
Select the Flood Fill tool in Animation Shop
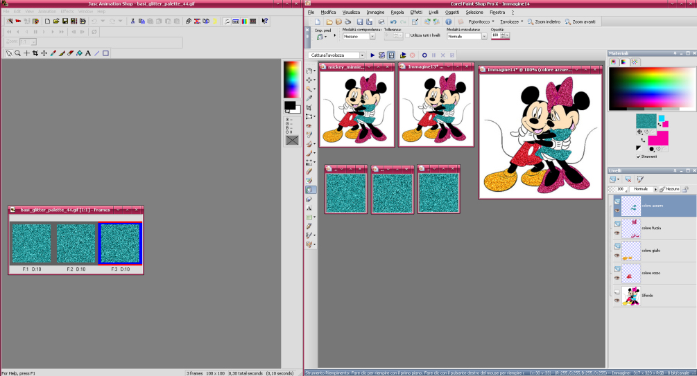[79, 53]
